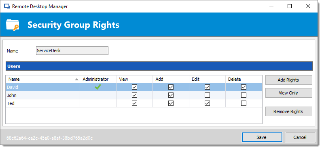Screen dimensions: 322x149
Task: Click the folder-with-key Security Group Rights icon
Action: 13,25
